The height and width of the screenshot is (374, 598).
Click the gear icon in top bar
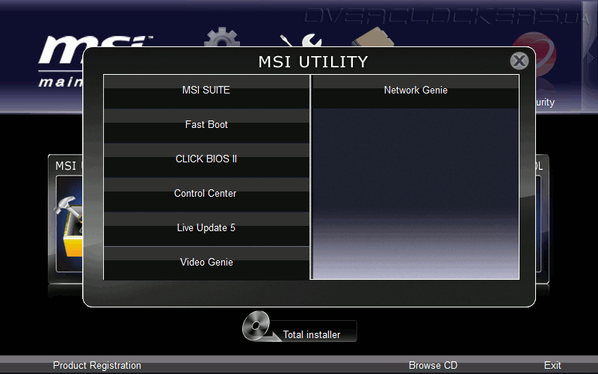point(222,37)
